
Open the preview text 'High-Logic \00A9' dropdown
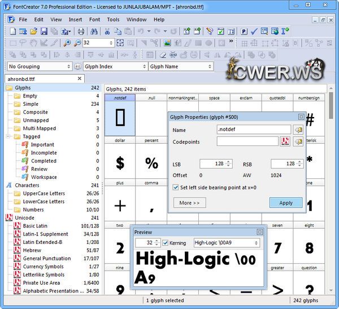(x=225, y=243)
